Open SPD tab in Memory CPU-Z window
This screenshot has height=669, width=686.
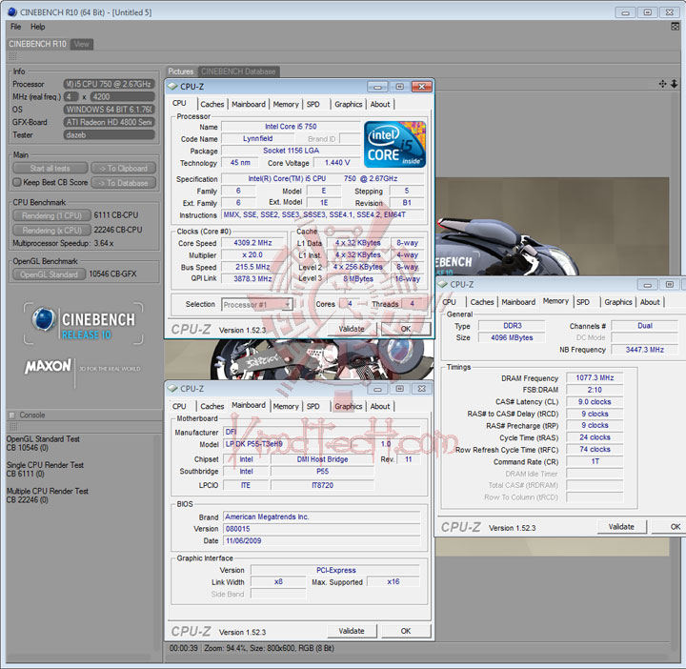coord(583,302)
